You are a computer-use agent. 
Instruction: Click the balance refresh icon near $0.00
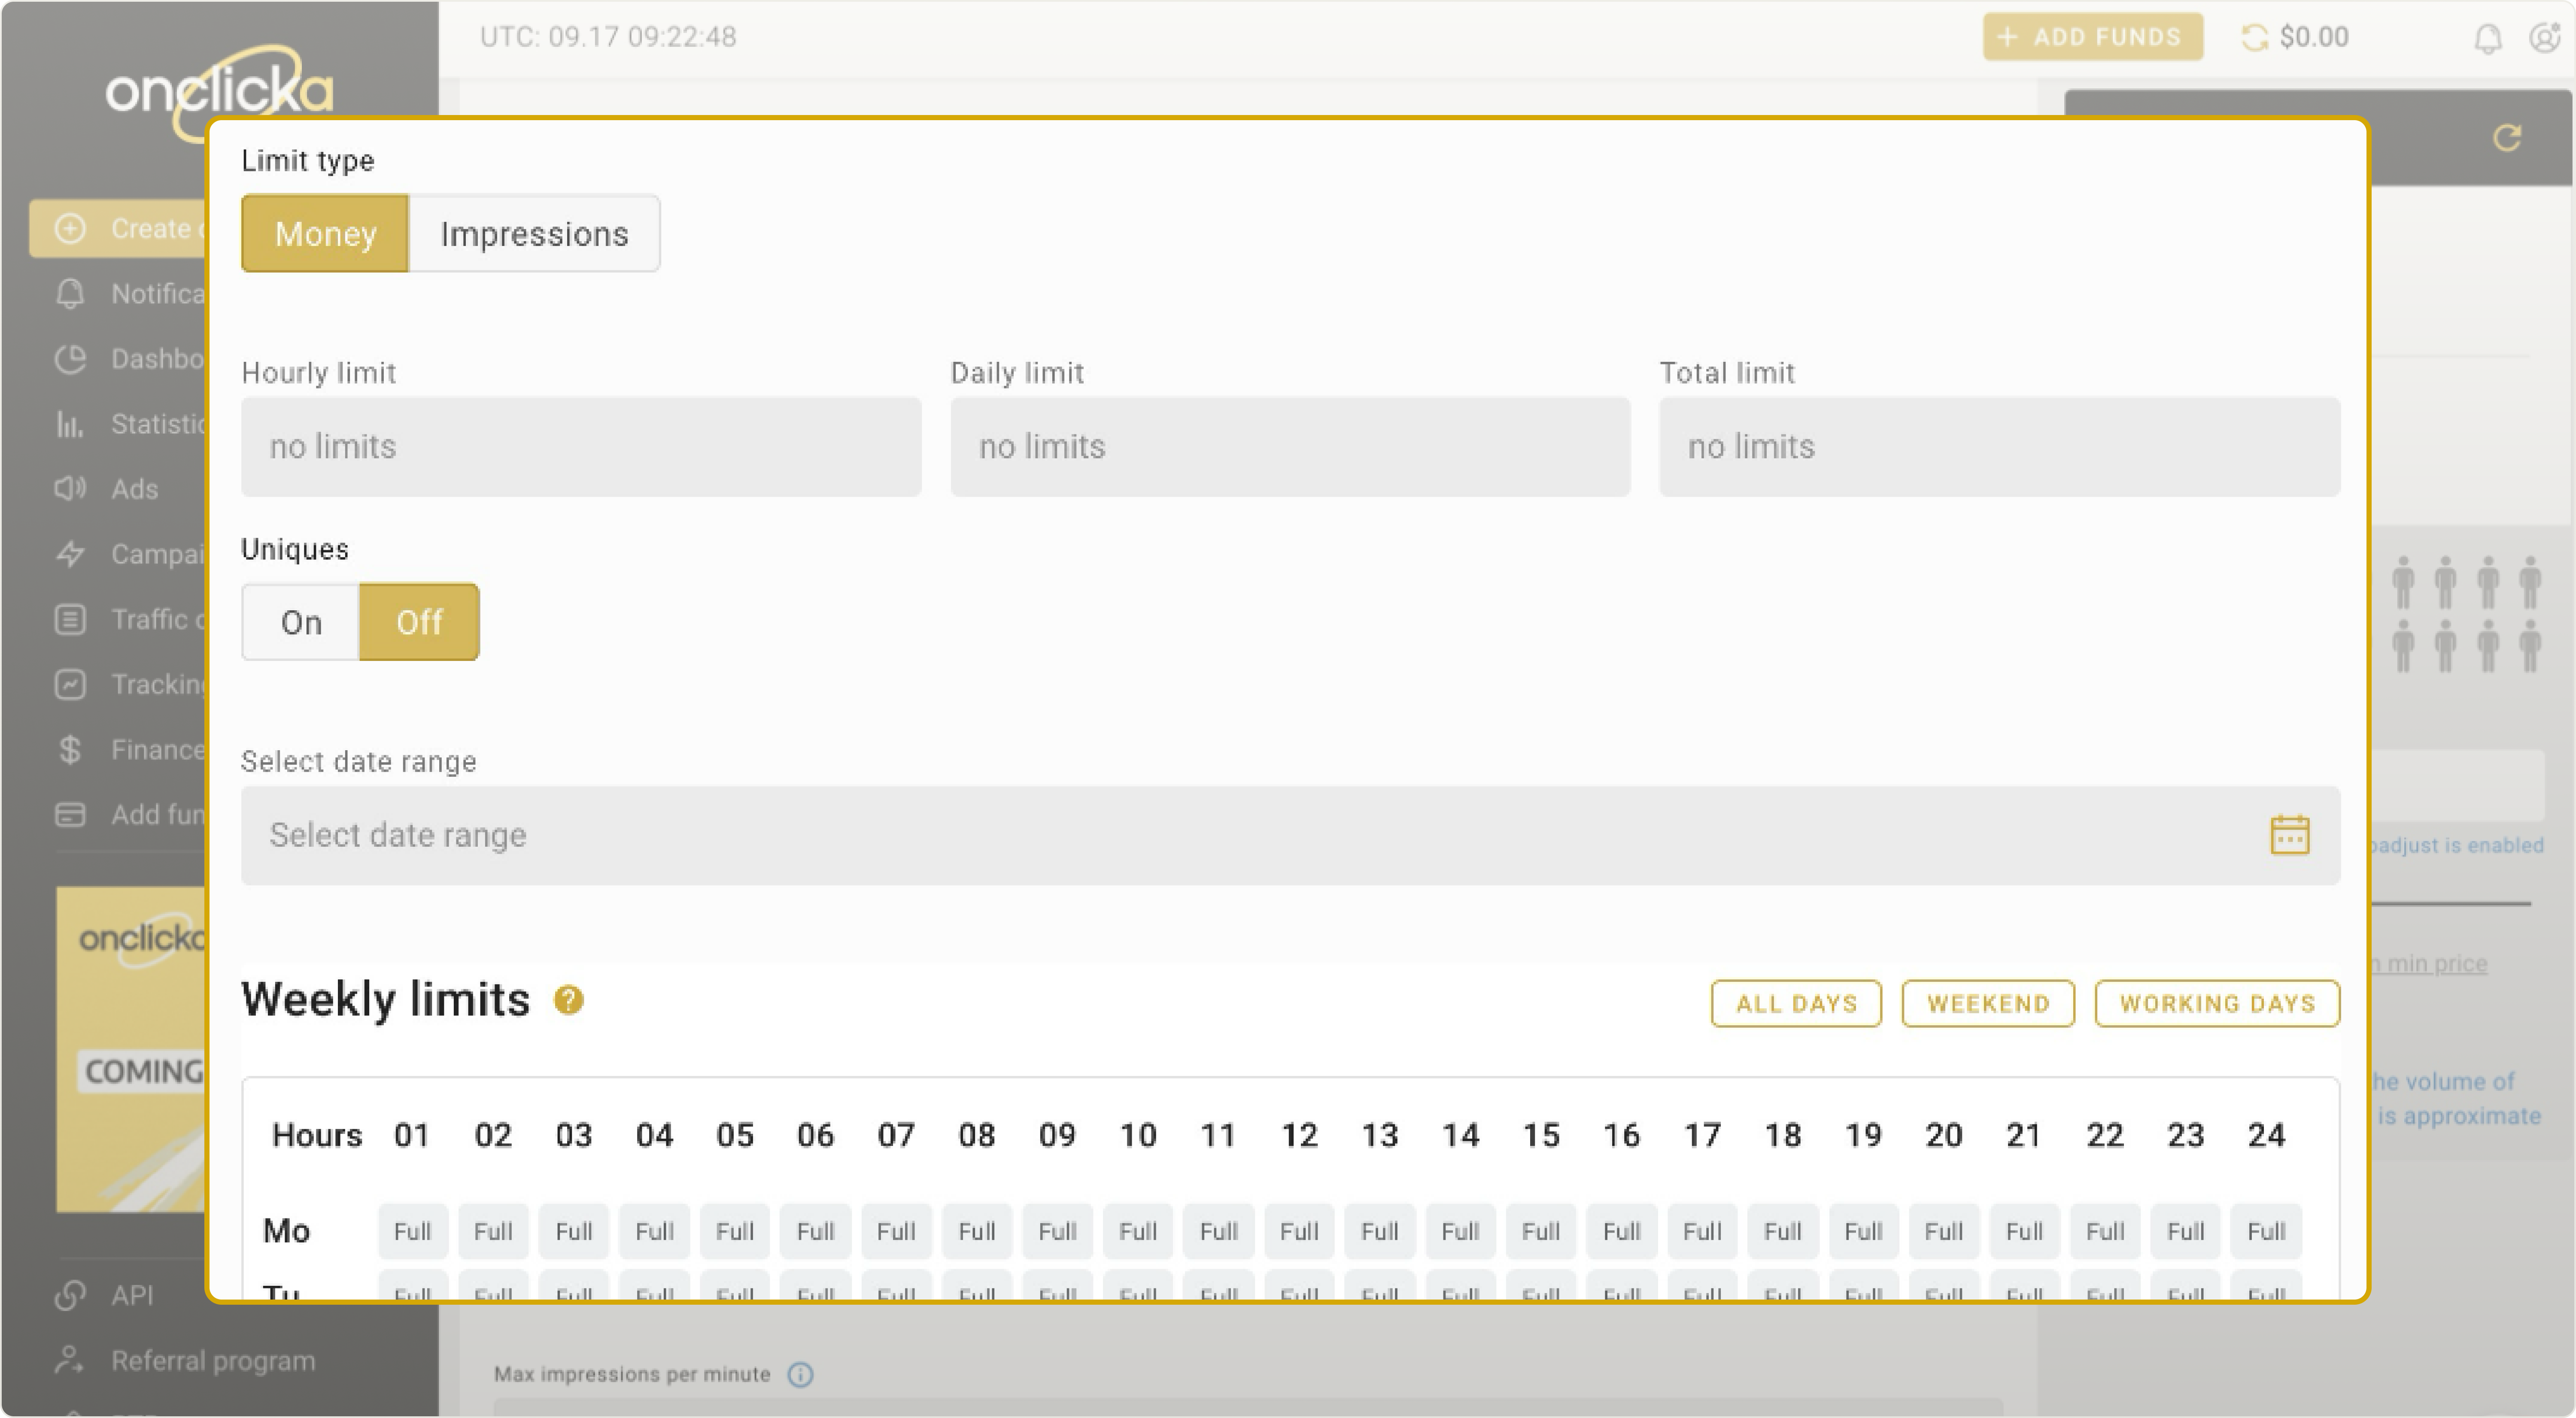pyautogui.click(x=2254, y=38)
